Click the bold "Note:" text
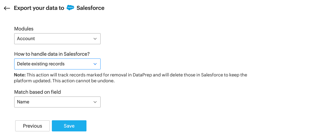This screenshot has width=315, height=139. click(x=20, y=75)
